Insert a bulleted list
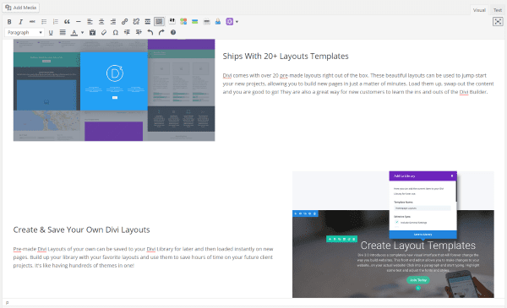 click(x=44, y=22)
